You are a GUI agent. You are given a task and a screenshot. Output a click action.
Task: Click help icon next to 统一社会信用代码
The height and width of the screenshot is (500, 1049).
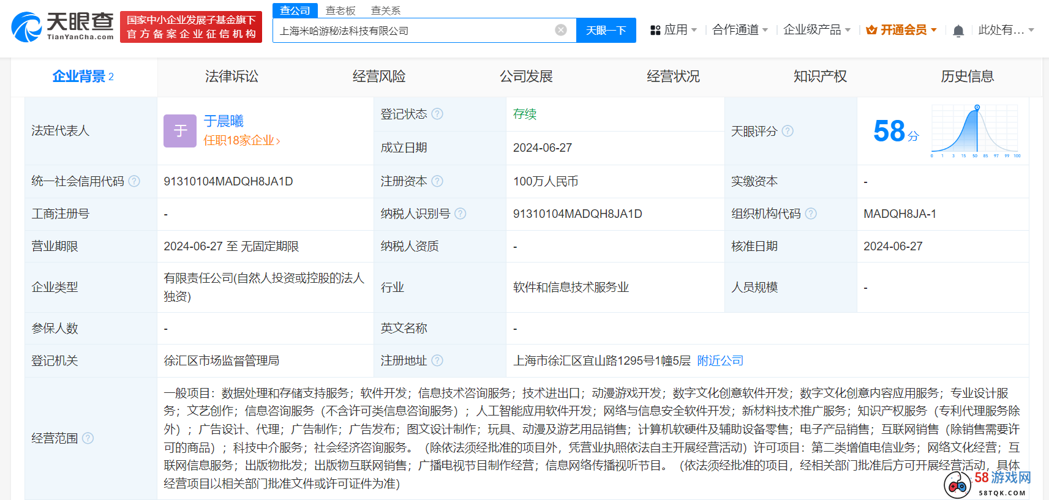coord(134,181)
